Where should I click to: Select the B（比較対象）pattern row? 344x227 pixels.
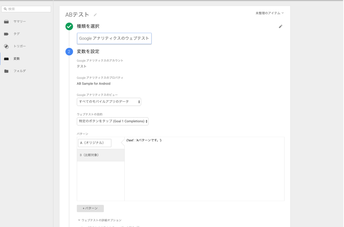point(101,155)
